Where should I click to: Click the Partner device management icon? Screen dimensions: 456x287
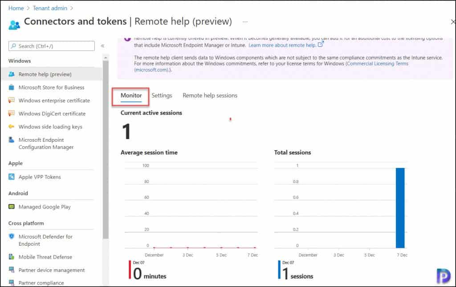pos(11,270)
